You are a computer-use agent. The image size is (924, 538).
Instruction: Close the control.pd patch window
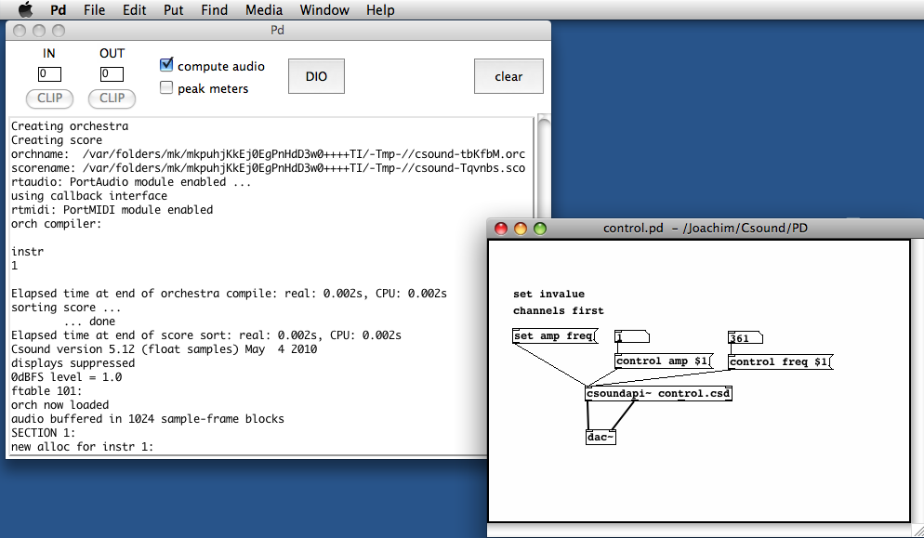click(501, 228)
